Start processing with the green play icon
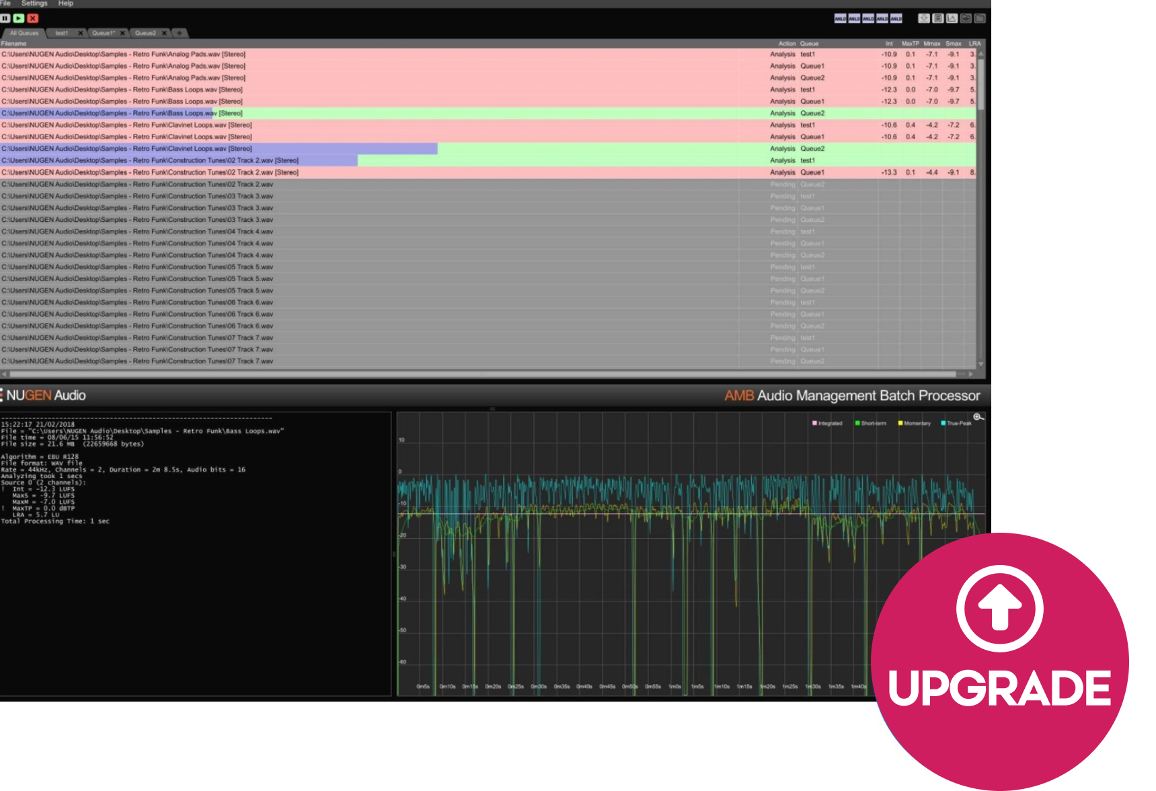1156x791 pixels. (18, 18)
